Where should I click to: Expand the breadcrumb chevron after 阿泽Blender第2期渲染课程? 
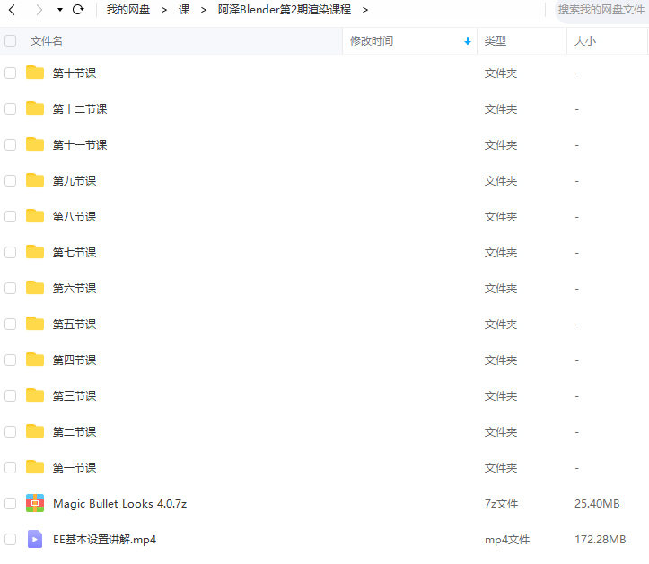(x=365, y=10)
